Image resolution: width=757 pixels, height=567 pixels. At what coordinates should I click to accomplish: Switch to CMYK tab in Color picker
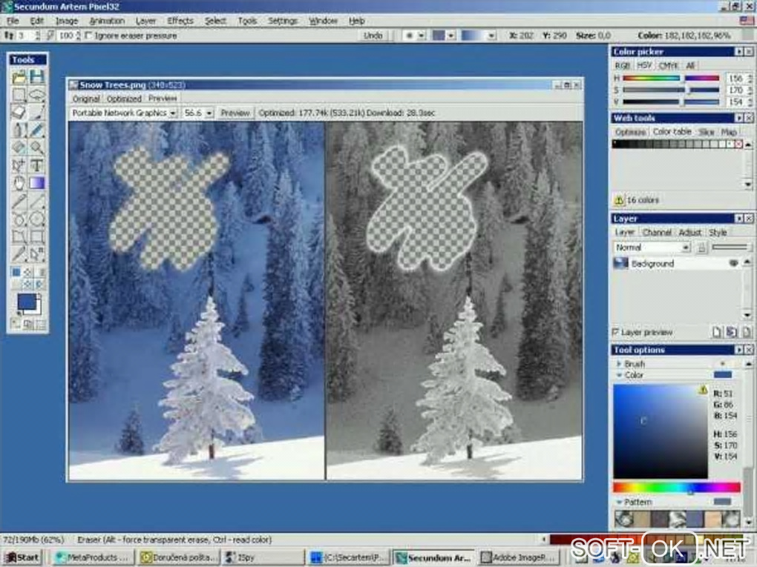[x=668, y=65]
